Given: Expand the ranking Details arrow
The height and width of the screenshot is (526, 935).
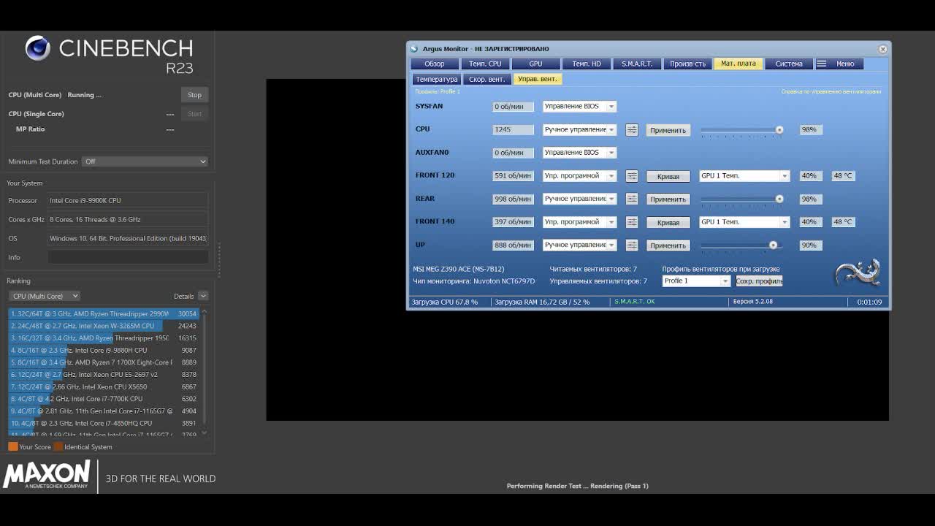Looking at the screenshot, I should point(203,296).
